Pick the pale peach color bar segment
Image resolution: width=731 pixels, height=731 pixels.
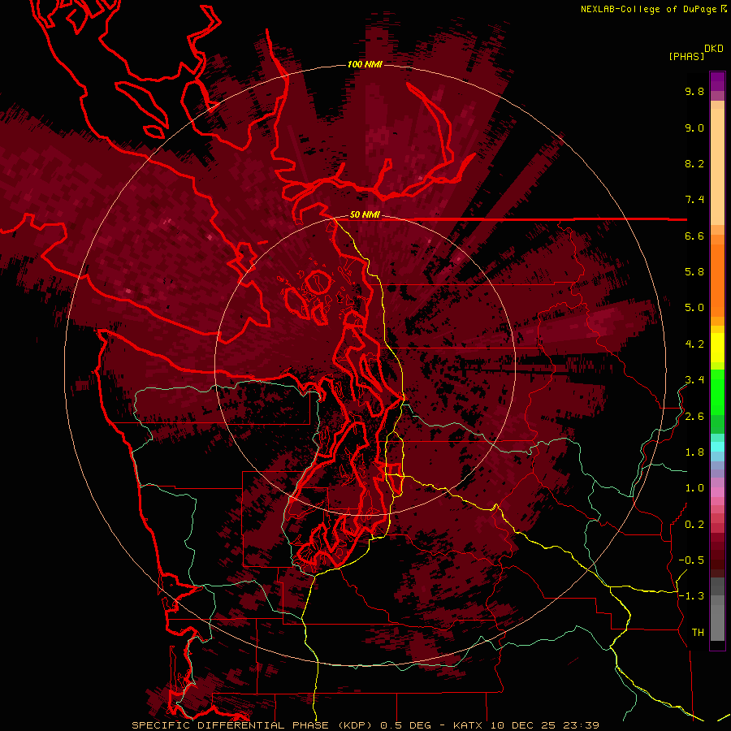[717, 168]
